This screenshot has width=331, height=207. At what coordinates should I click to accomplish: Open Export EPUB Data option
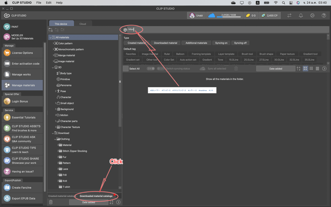(x=22, y=198)
